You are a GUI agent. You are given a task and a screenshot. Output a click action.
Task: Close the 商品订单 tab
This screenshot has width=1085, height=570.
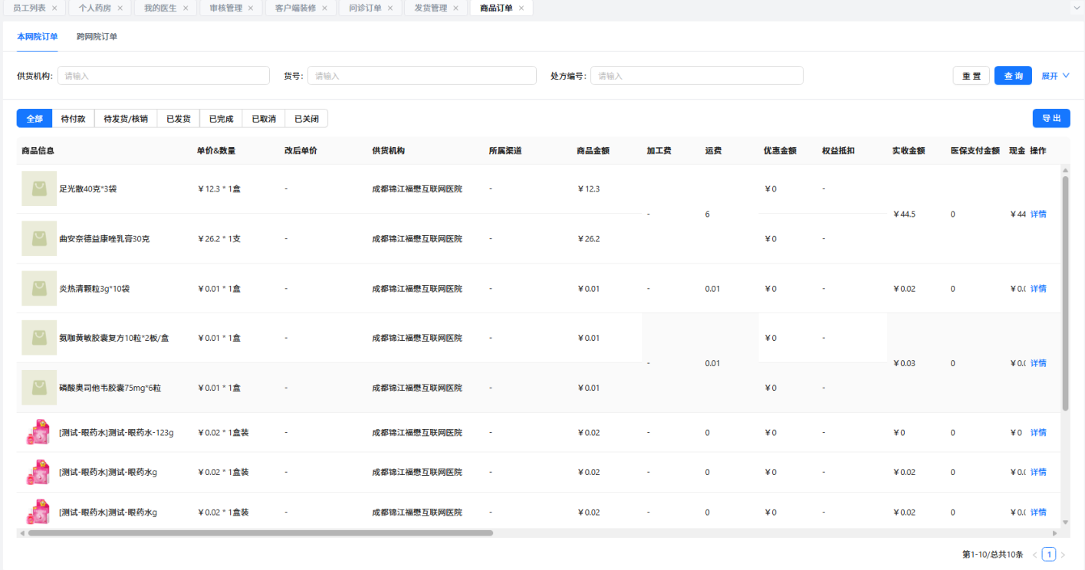coord(521,8)
